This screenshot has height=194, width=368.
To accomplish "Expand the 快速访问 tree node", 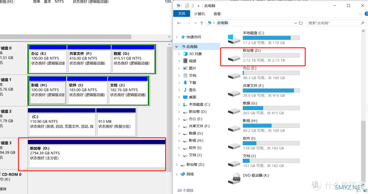I will [x=177, y=37].
